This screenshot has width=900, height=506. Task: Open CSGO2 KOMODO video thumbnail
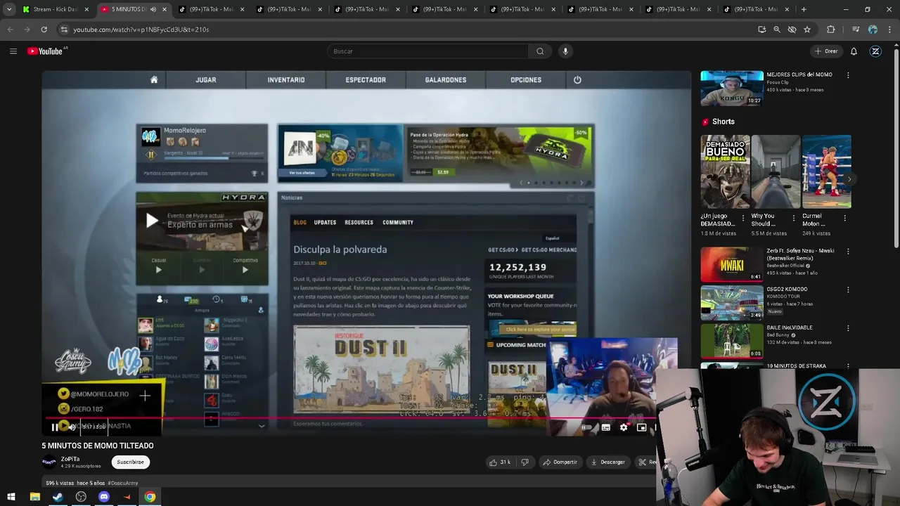coord(731,302)
